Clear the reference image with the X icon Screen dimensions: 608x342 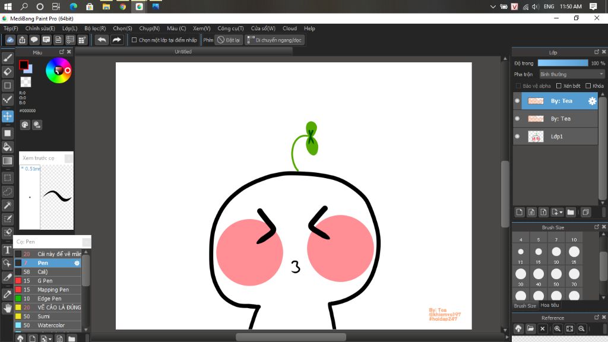click(543, 328)
